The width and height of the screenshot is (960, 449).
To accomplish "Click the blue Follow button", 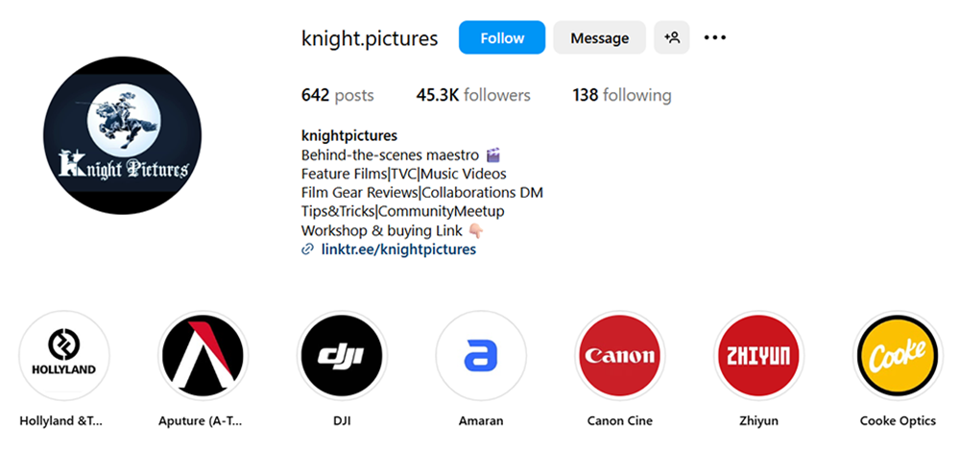I will click(x=502, y=37).
